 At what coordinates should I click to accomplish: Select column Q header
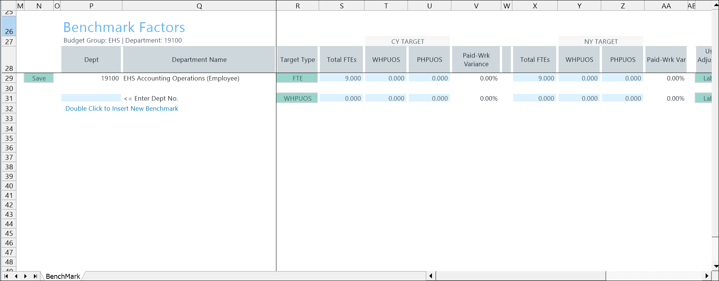pos(199,6)
